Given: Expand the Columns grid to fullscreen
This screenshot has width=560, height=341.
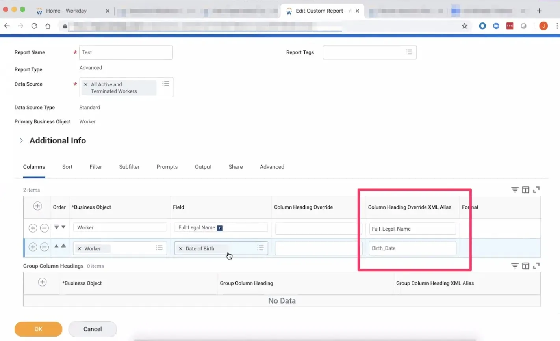Looking at the screenshot, I should point(536,190).
